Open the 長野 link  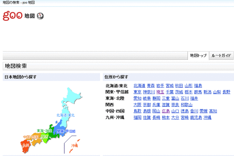pos(227,92)
